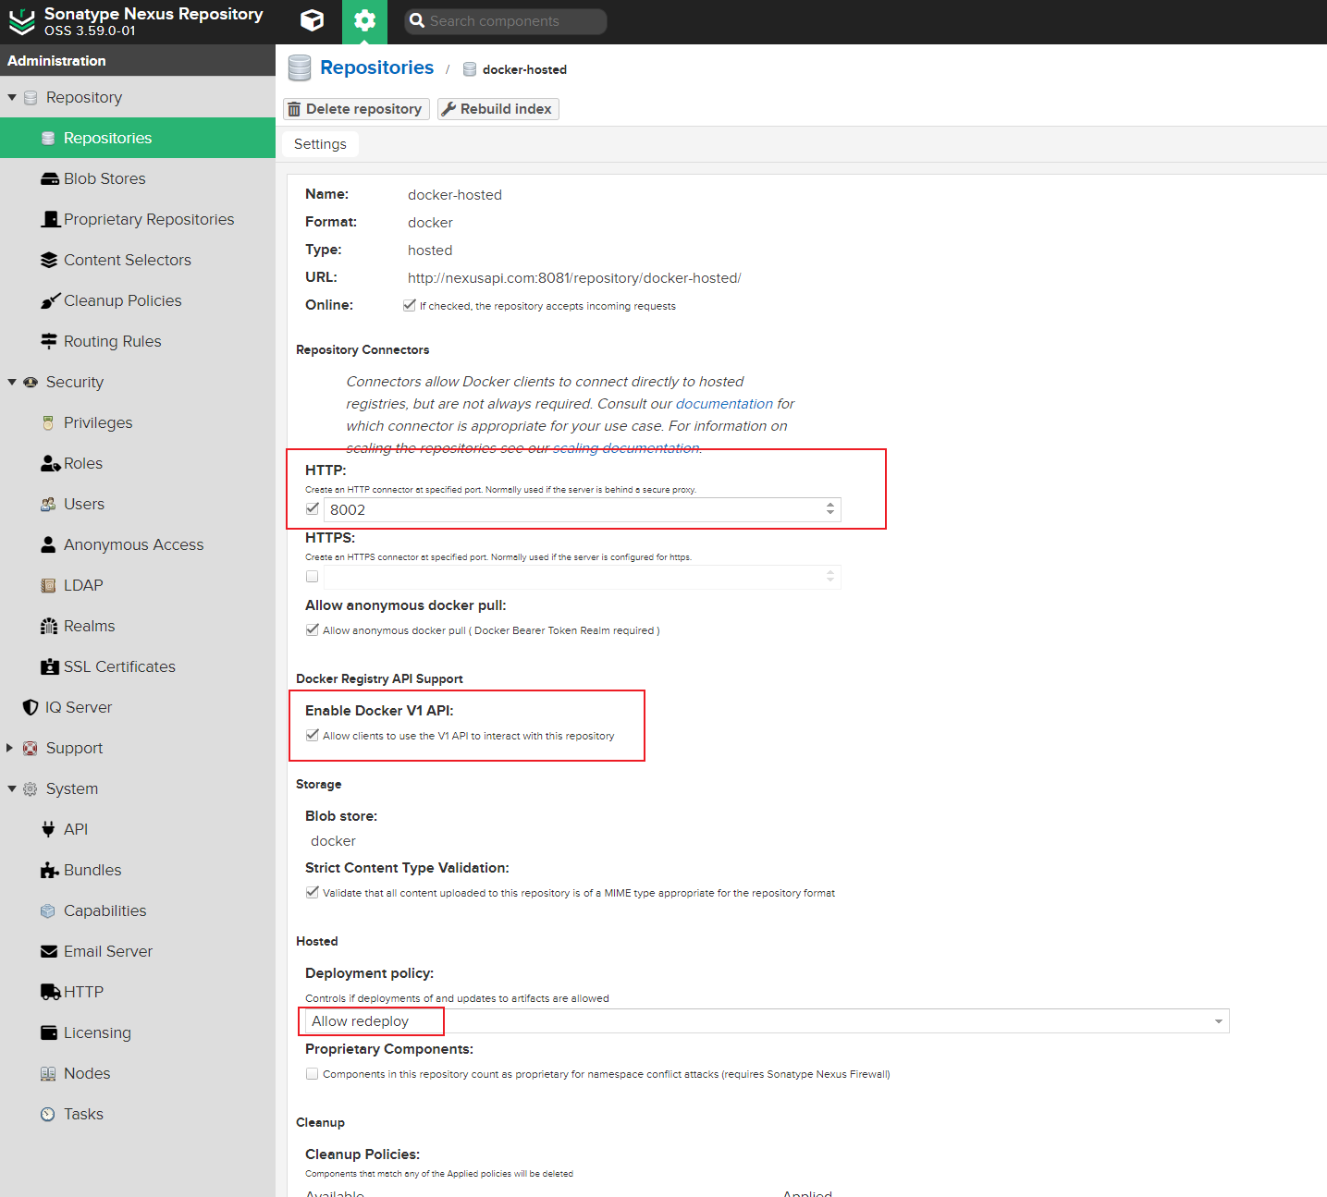Screen dimensions: 1327x1197
Task: Click the 'docker' blob store value
Action: [333, 841]
